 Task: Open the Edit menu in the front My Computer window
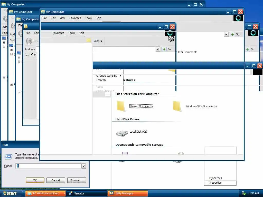pyautogui.click(x=53, y=18)
